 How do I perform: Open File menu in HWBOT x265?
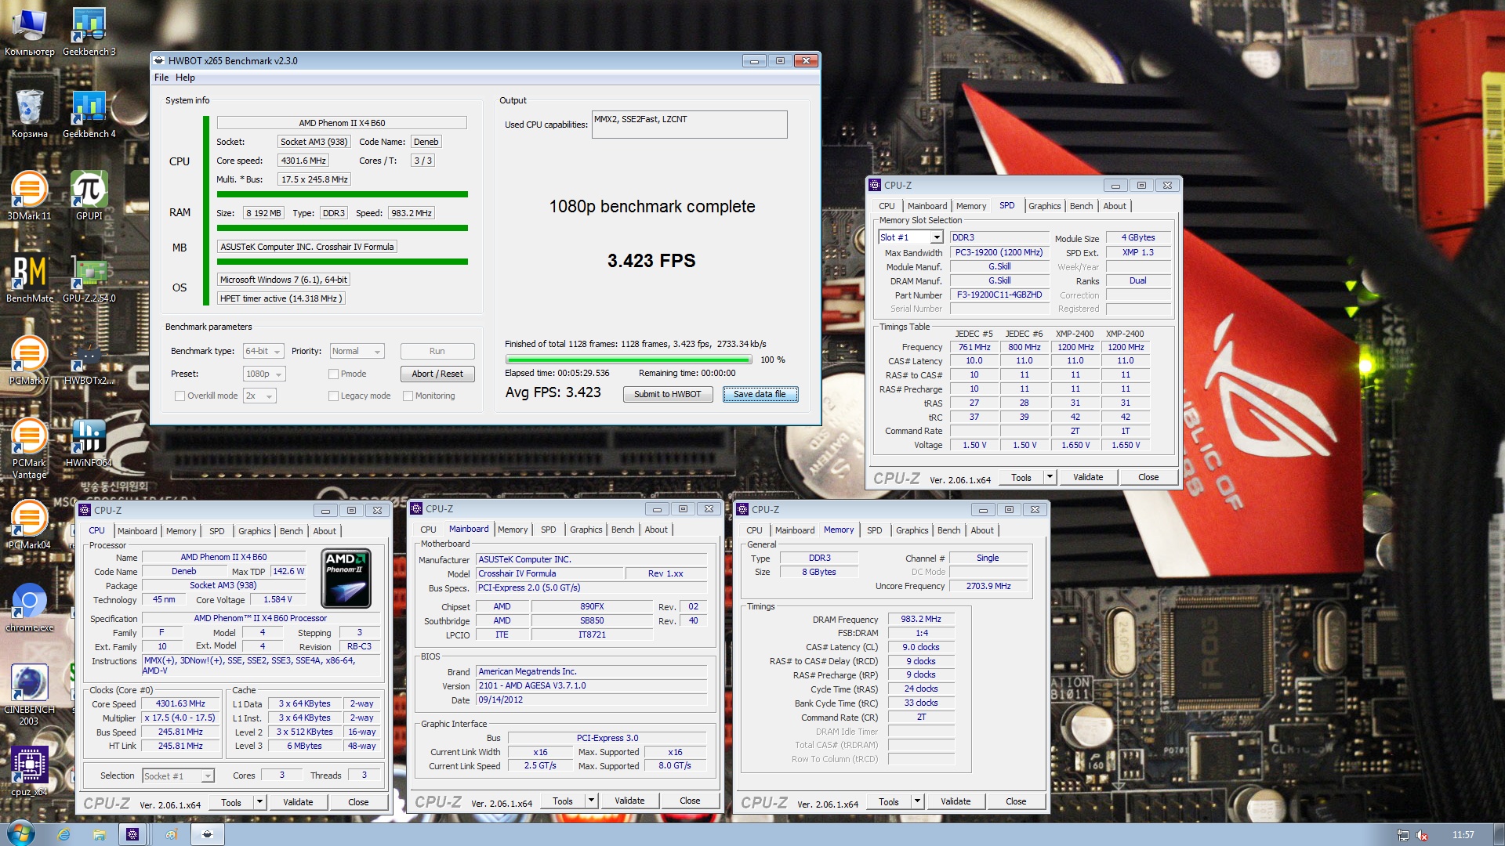(x=161, y=78)
